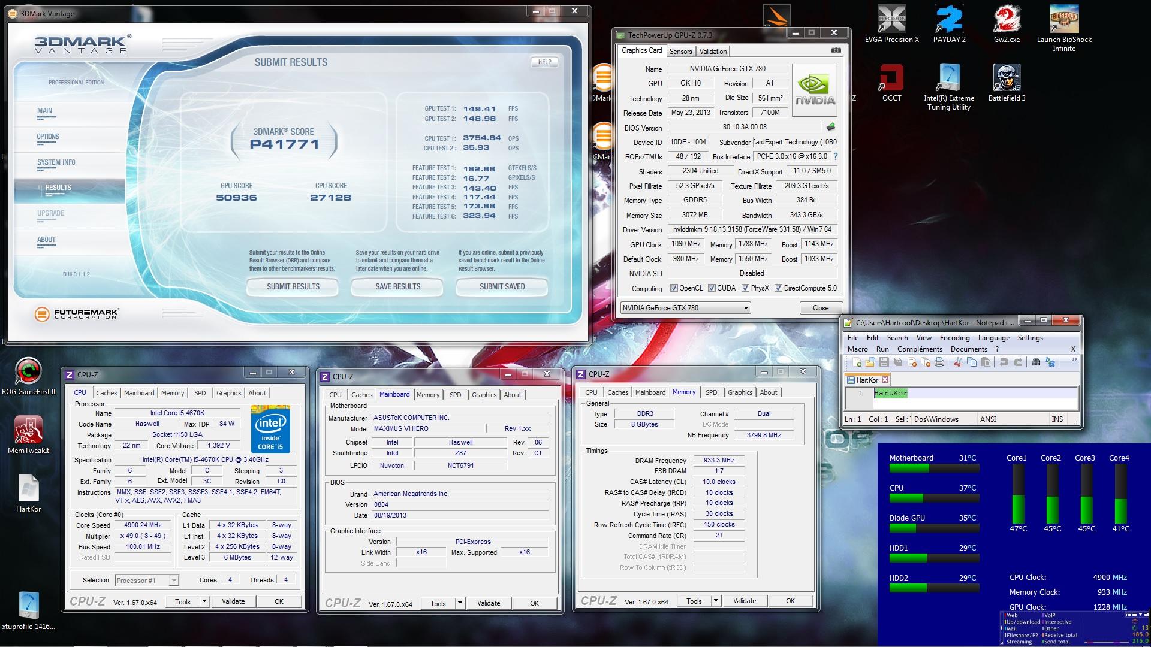The width and height of the screenshot is (1151, 647).
Task: Click BIOS save icon in GPU-Z
Action: 831,127
